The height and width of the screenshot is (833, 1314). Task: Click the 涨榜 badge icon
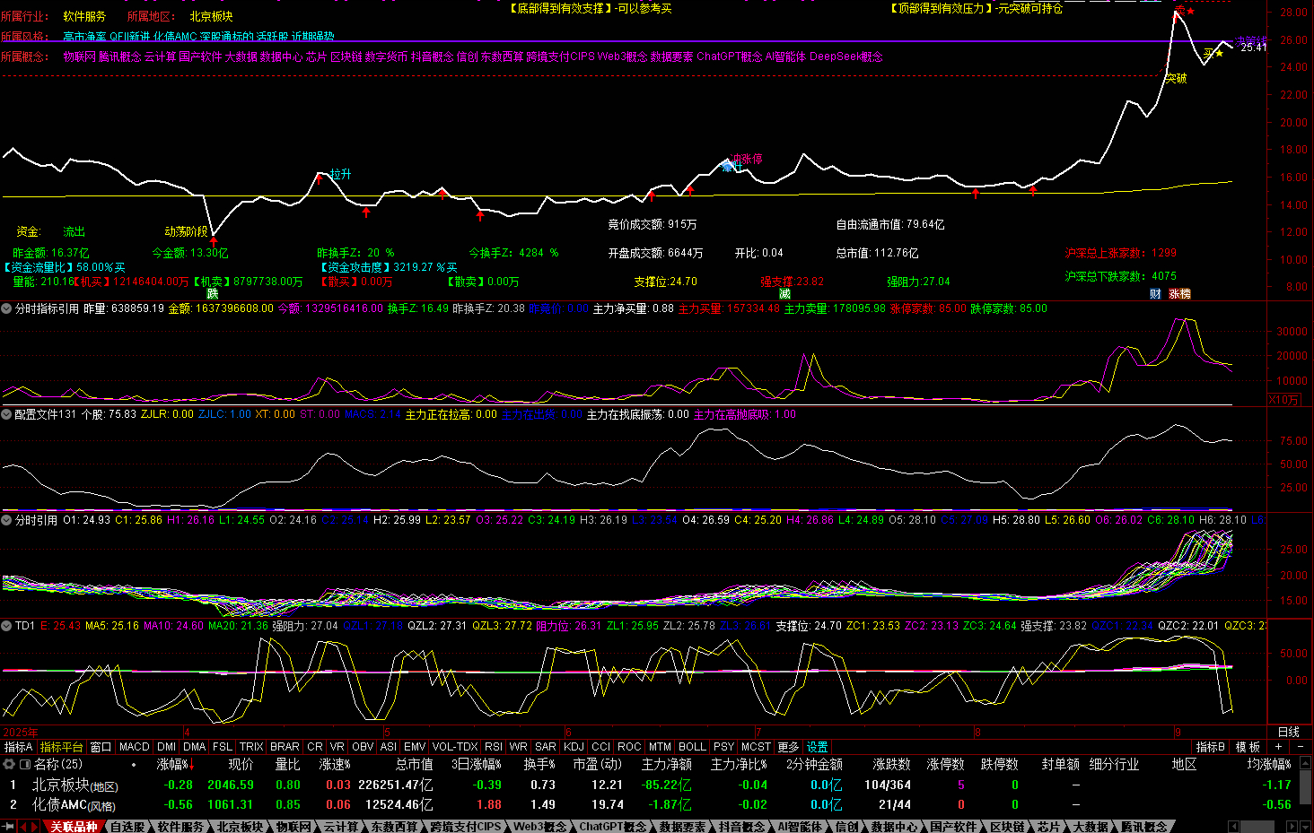click(x=1179, y=294)
